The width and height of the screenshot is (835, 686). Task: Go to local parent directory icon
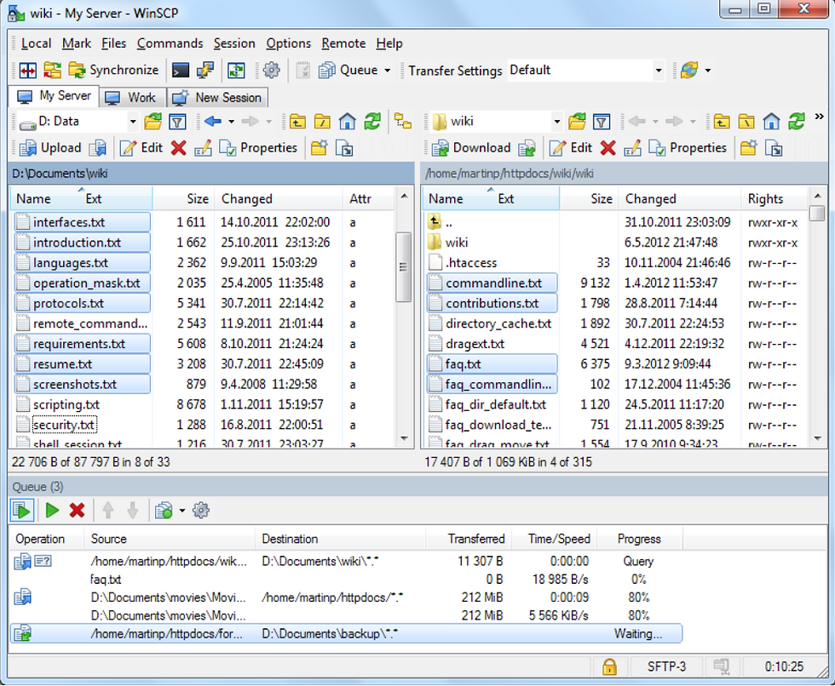(297, 122)
